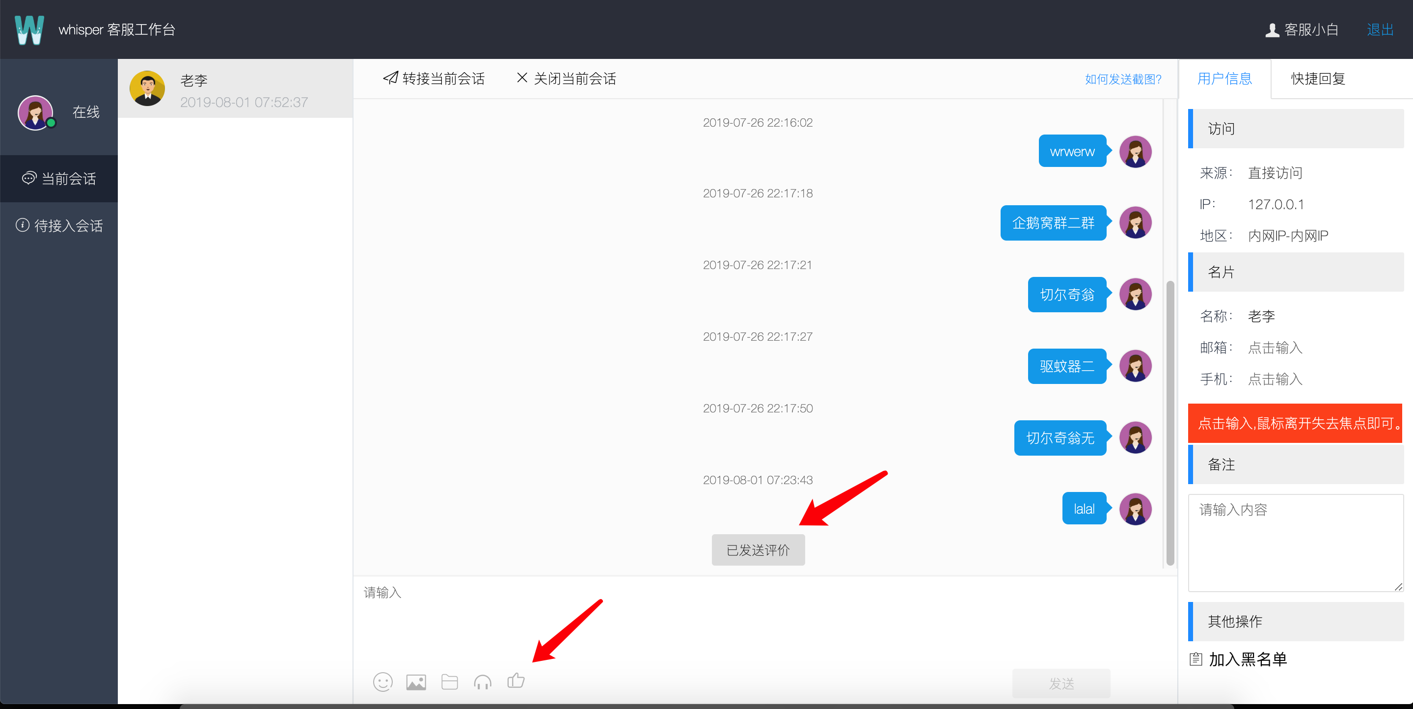Click 转接当前会话 to transfer chat
The height and width of the screenshot is (709, 1413).
(434, 79)
